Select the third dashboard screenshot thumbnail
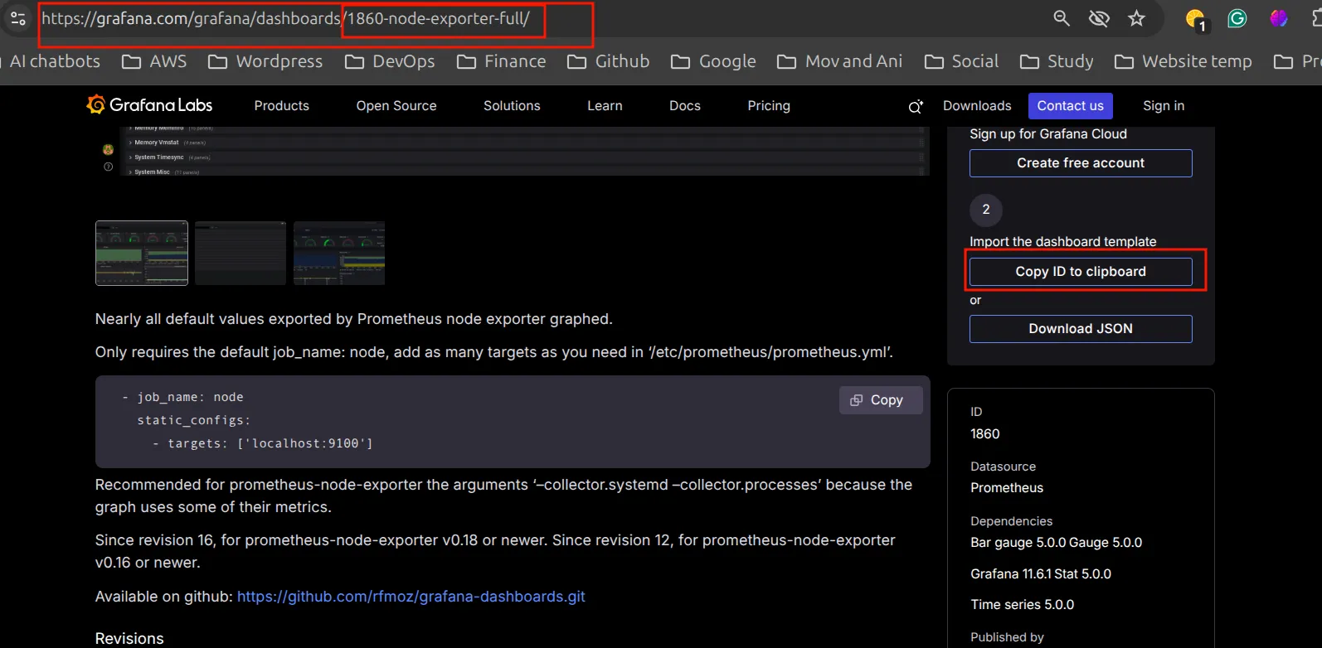 [x=339, y=254]
